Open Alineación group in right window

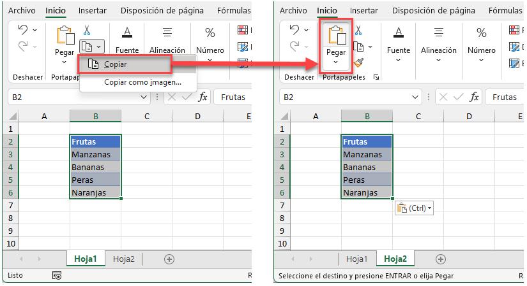[x=439, y=43]
